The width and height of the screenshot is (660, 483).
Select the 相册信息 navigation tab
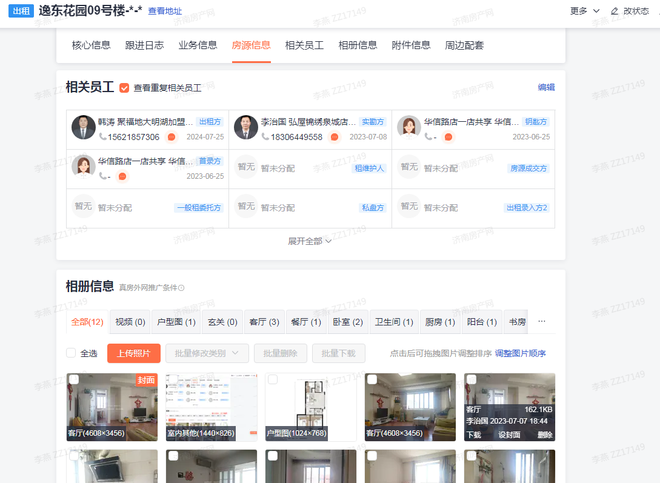tap(358, 45)
